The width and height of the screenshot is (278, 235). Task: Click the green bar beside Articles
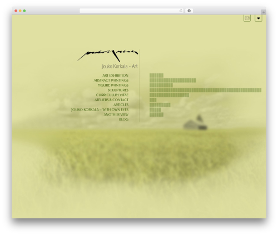click(x=160, y=105)
